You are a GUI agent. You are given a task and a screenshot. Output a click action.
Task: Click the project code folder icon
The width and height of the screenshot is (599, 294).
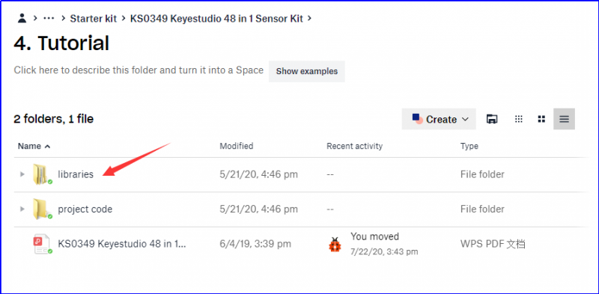click(x=42, y=209)
